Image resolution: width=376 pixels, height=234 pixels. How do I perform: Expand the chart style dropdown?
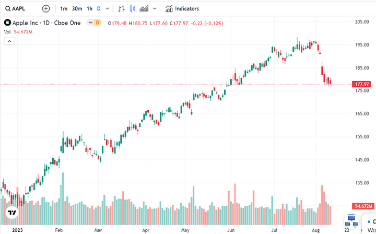click(155, 9)
